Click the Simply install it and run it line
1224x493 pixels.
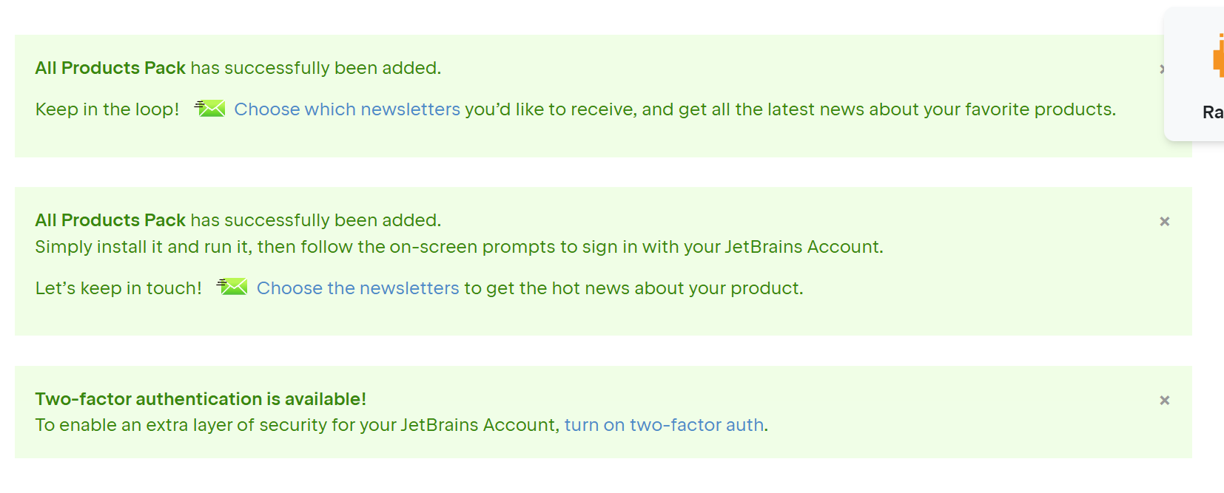pyautogui.click(x=459, y=247)
